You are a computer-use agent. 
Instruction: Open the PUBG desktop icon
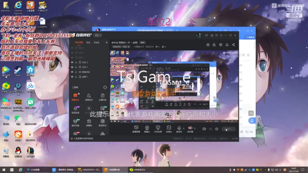pos(18,104)
